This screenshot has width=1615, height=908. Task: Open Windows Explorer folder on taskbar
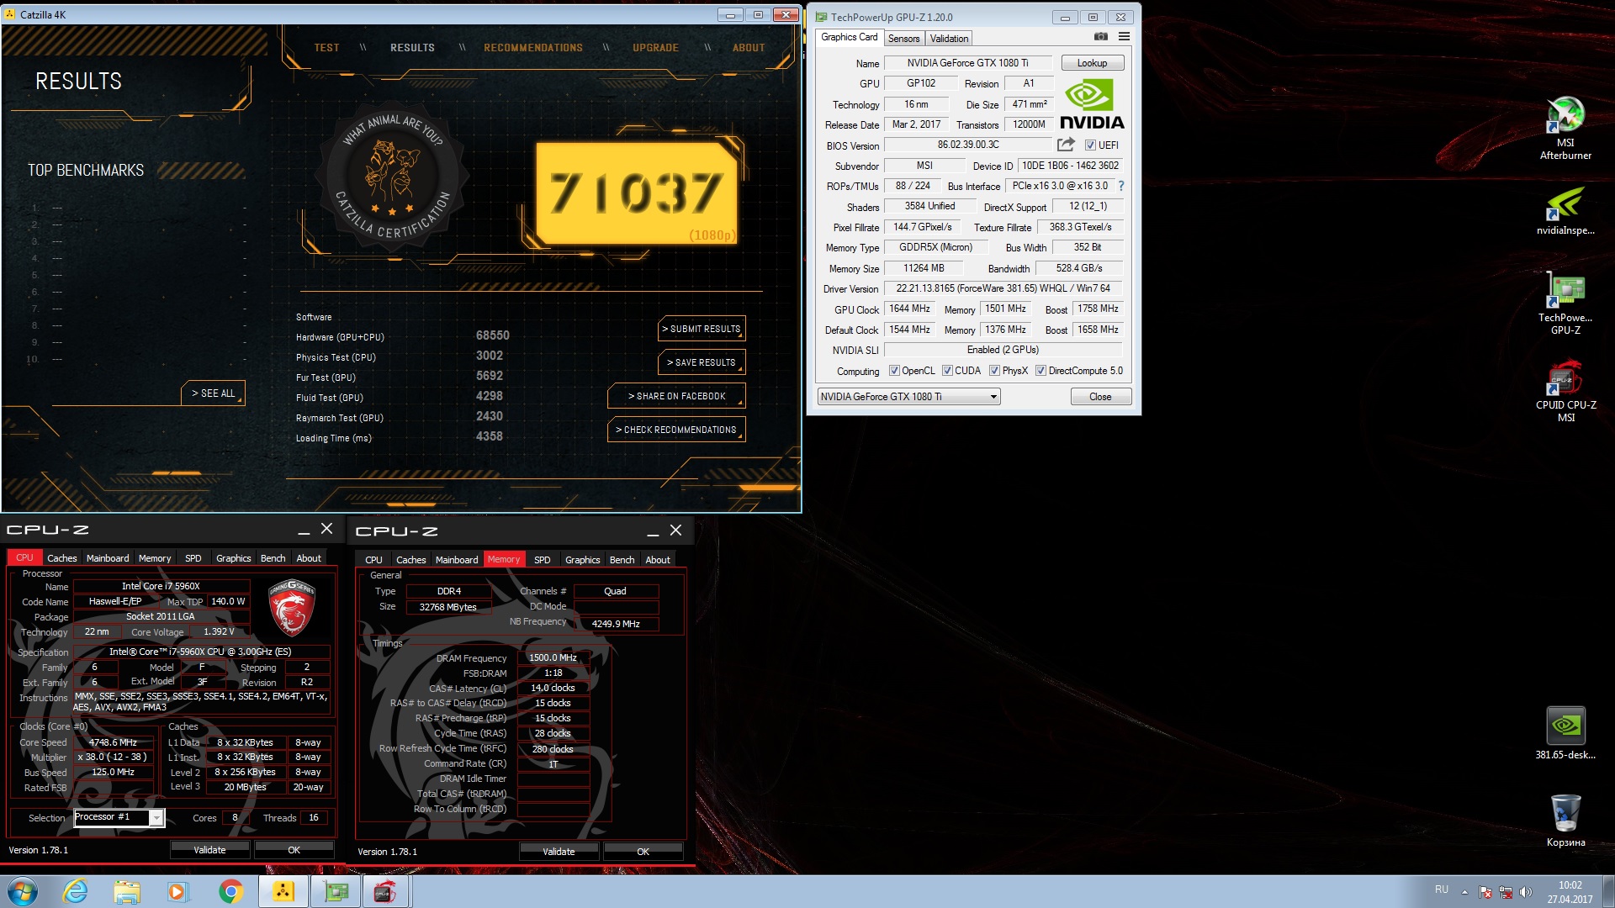pos(127,891)
